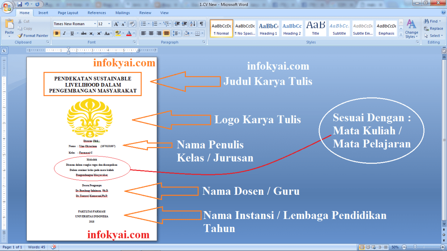Click Replace in the Editing group
Image resolution: width=447 pixels, height=251 pixels.
[433, 28]
